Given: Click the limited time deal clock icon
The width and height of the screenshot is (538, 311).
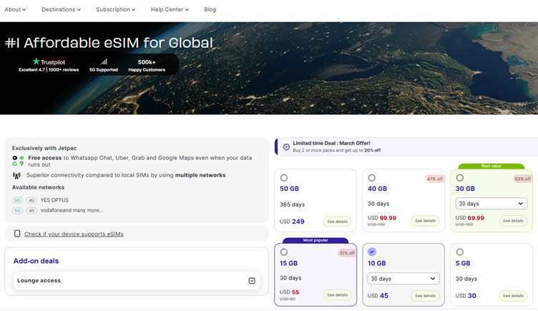Looking at the screenshot, I should [x=286, y=147].
